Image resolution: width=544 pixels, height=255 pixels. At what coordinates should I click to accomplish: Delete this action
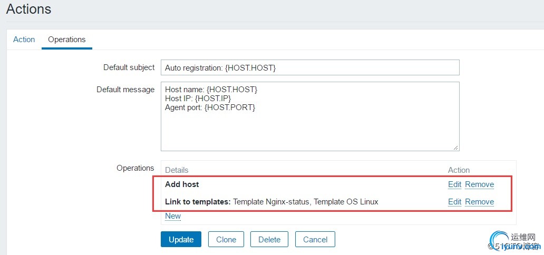click(x=269, y=239)
